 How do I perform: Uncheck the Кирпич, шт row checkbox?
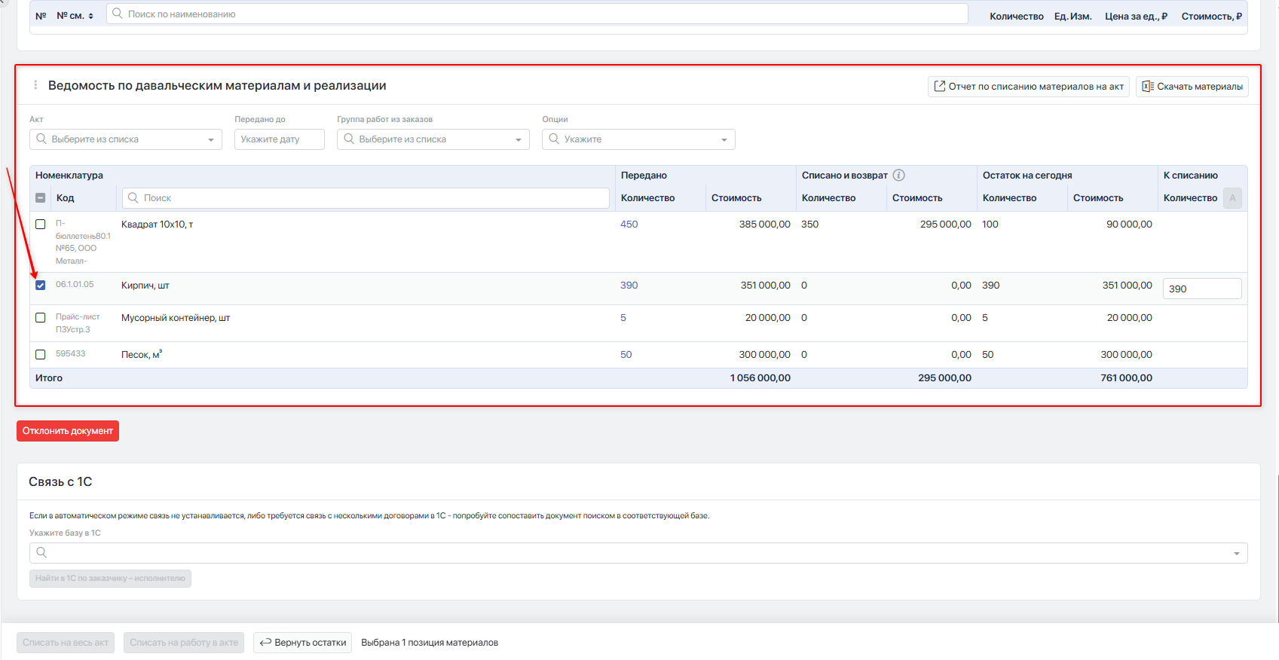coord(41,285)
